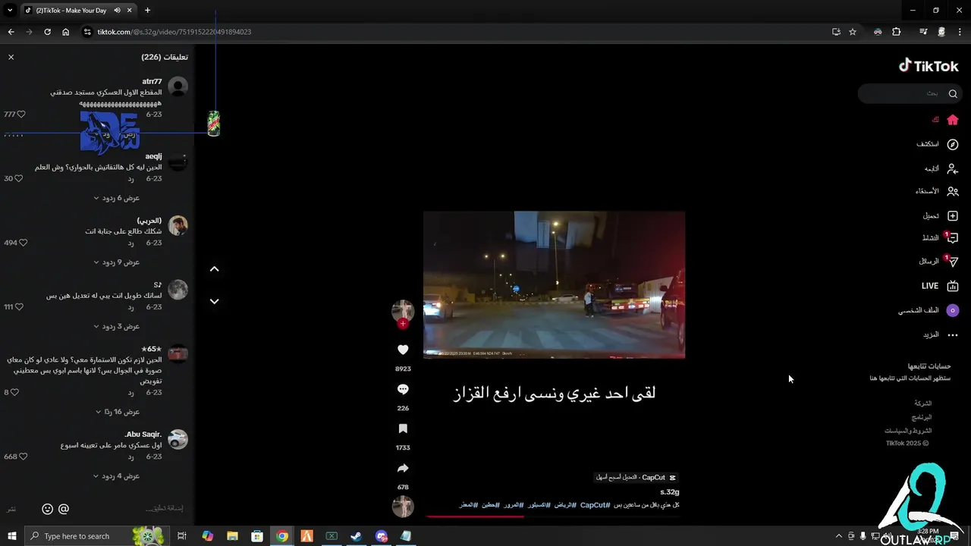Focus the TikTok search field
This screenshot has height=546, width=971.
(x=910, y=93)
